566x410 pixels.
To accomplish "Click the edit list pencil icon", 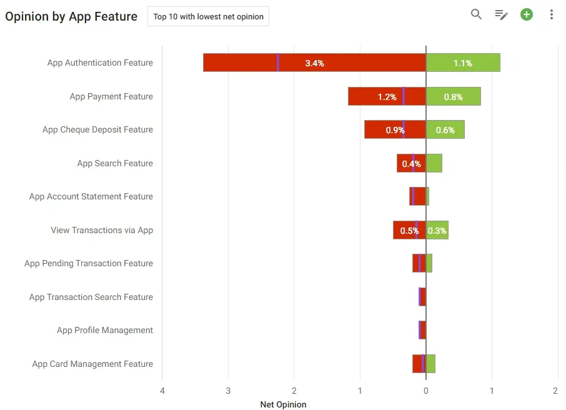I will 502,15.
